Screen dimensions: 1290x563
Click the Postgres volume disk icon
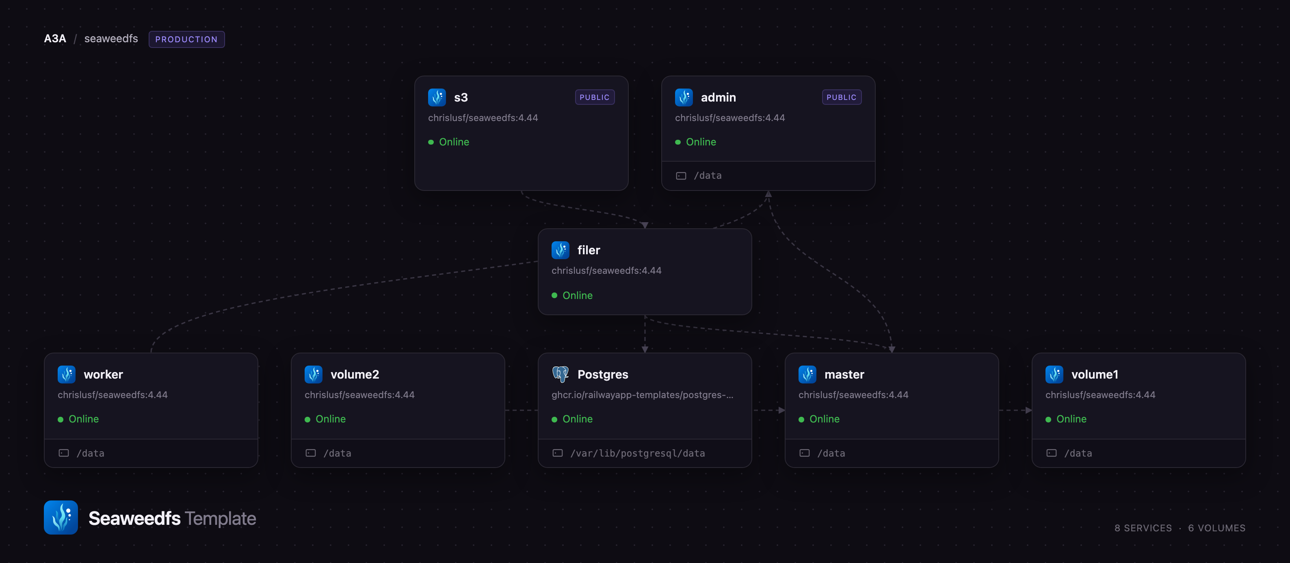tap(557, 453)
